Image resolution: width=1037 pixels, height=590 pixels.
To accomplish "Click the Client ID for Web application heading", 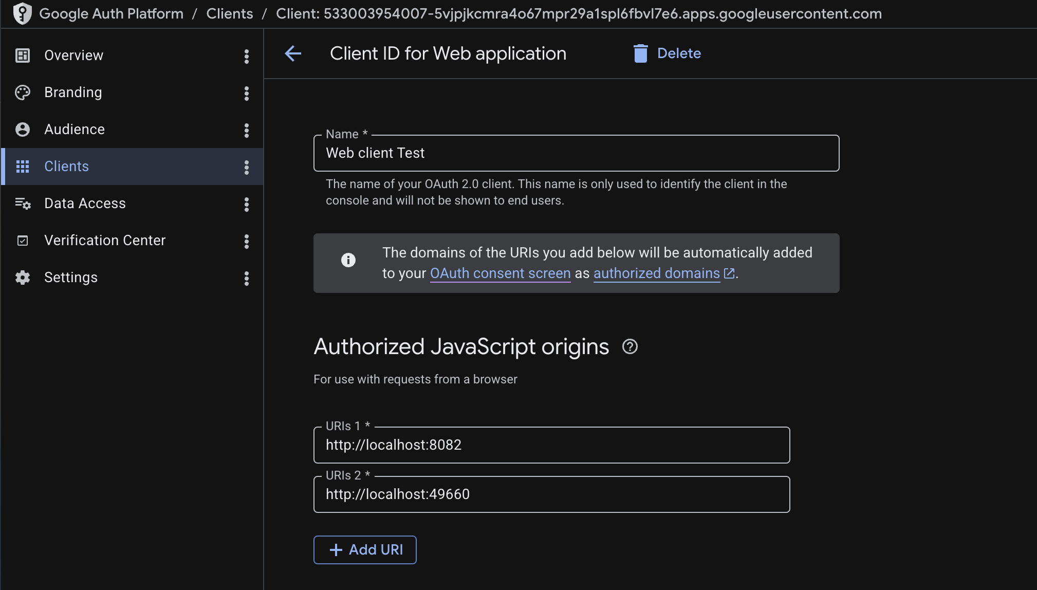I will pyautogui.click(x=448, y=53).
